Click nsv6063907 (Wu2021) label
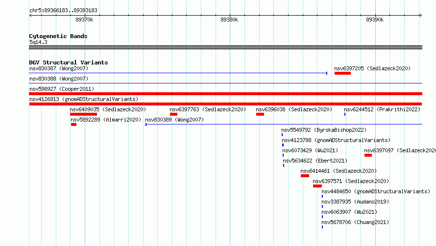 point(349,212)
